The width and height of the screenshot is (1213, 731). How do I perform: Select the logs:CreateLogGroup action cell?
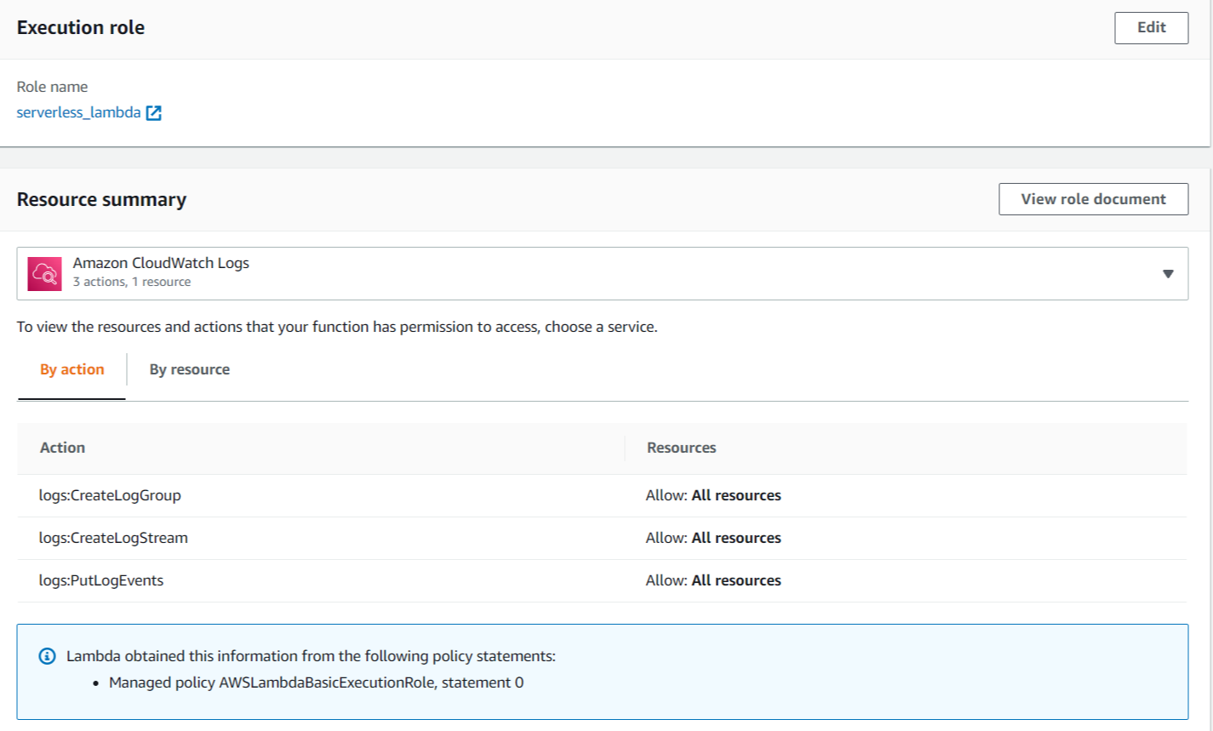coord(110,495)
